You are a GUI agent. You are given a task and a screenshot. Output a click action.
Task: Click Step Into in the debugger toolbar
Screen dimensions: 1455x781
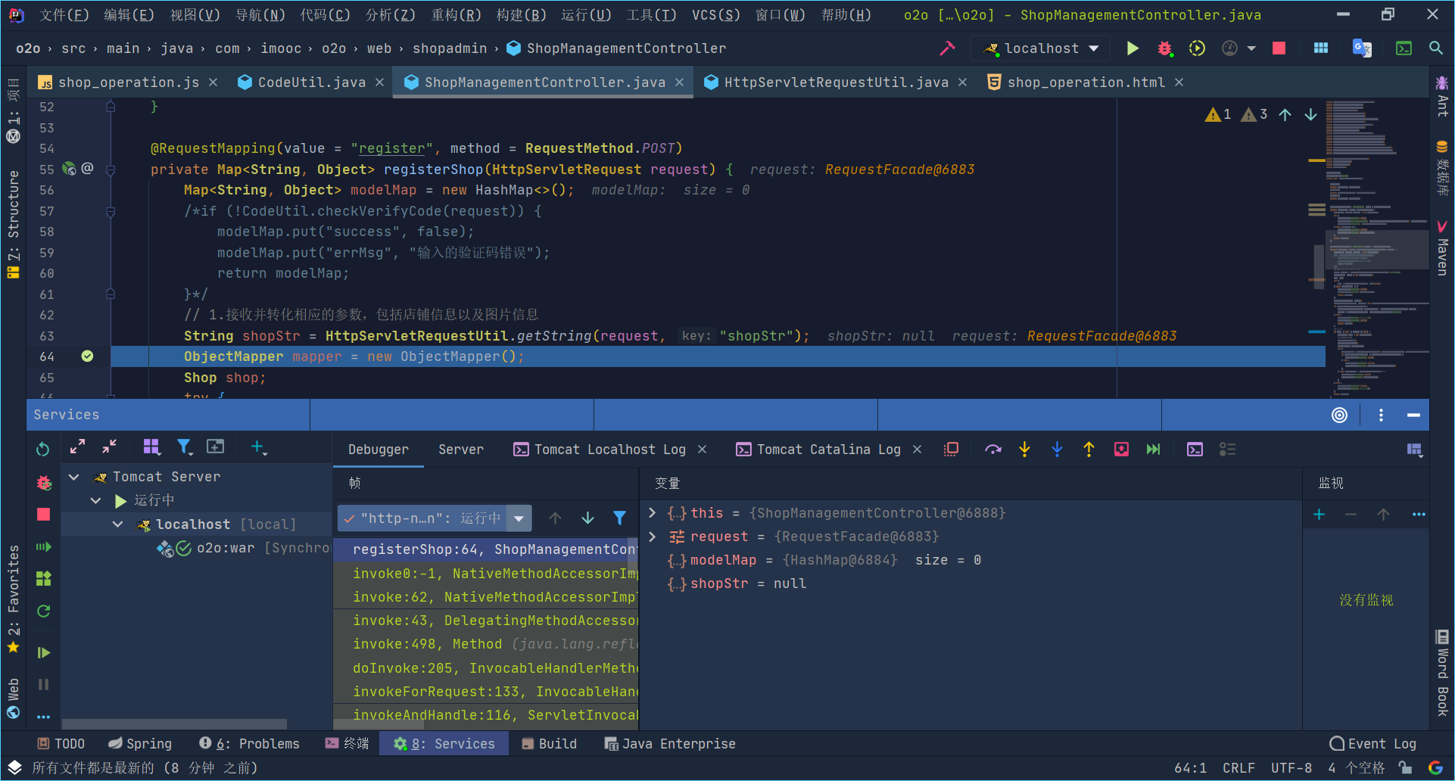[x=1024, y=450]
